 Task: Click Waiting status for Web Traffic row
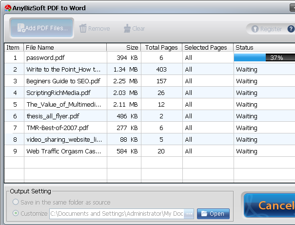tap(247, 151)
